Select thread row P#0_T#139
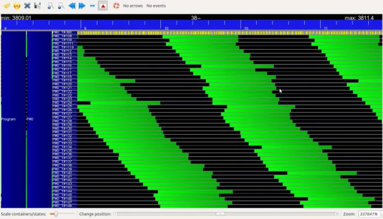 click(64, 169)
